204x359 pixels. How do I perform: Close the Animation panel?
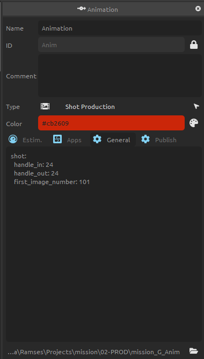198,9
